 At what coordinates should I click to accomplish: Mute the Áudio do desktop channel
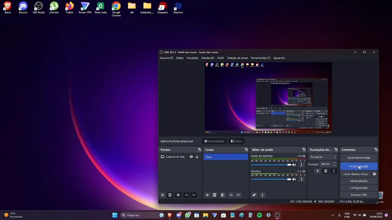pos(294,165)
